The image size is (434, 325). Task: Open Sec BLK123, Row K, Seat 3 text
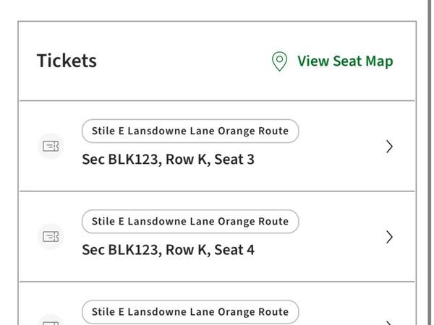pos(168,159)
